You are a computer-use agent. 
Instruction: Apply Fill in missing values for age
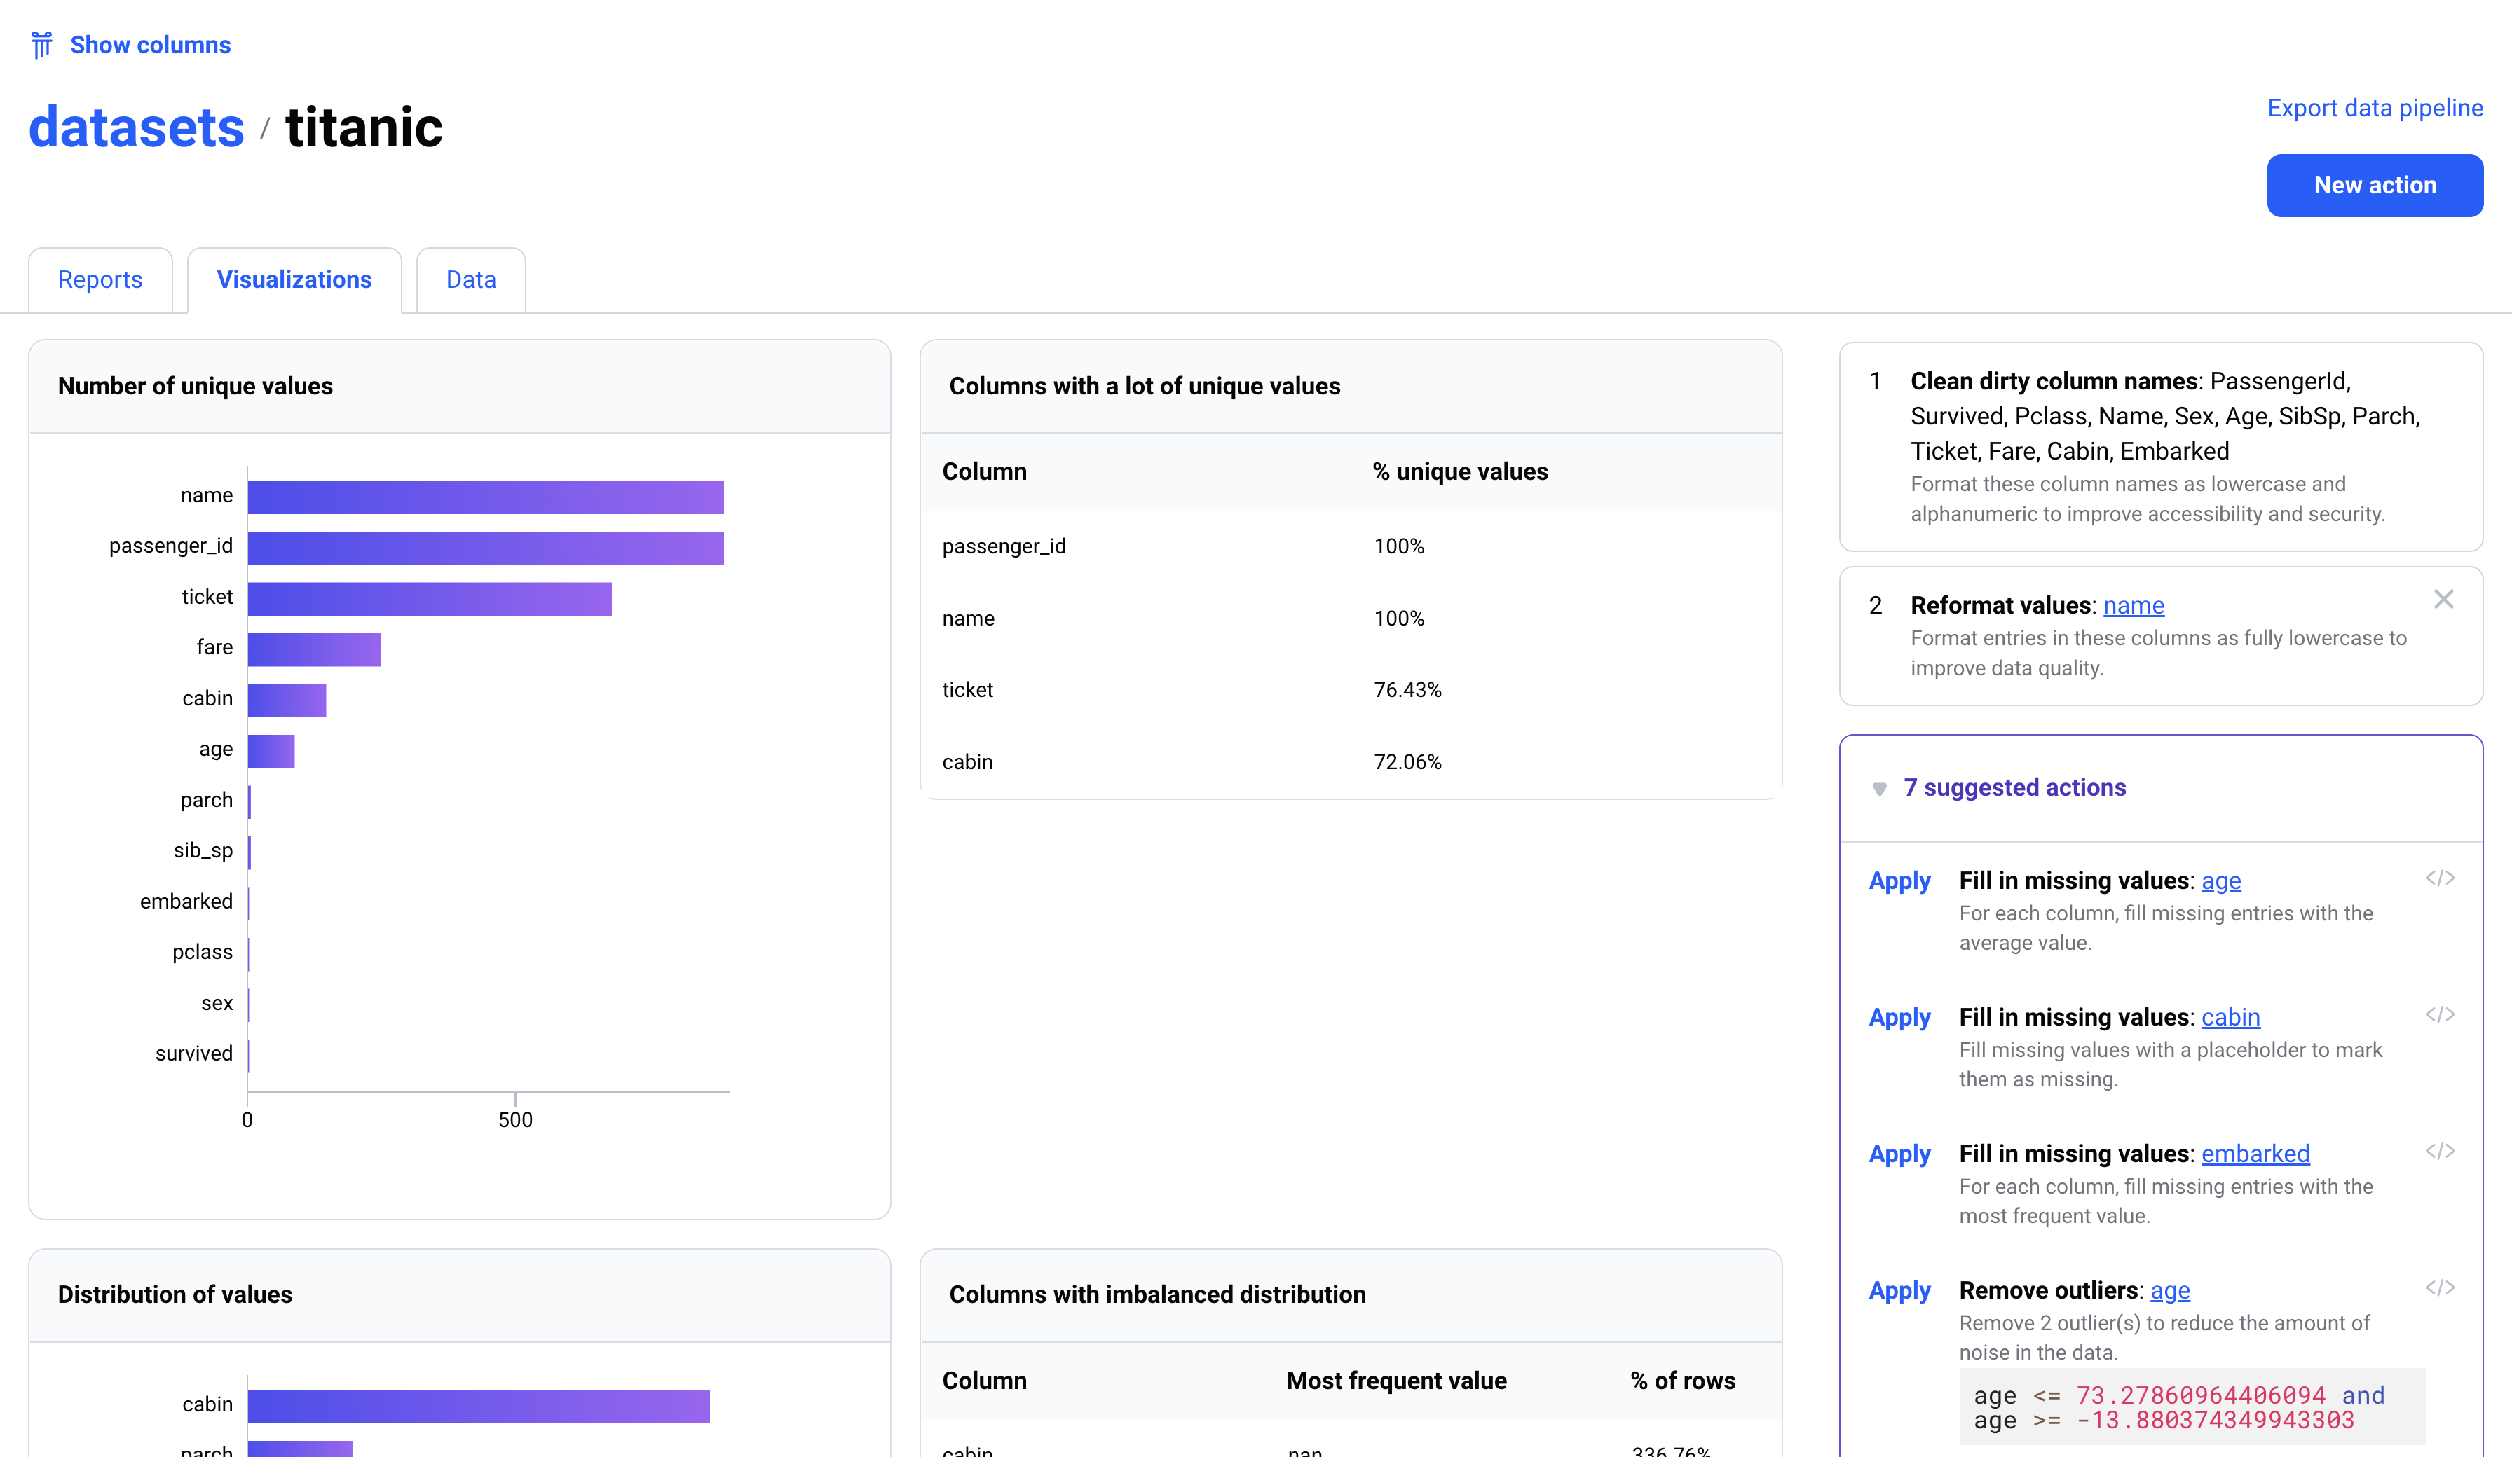1899,881
